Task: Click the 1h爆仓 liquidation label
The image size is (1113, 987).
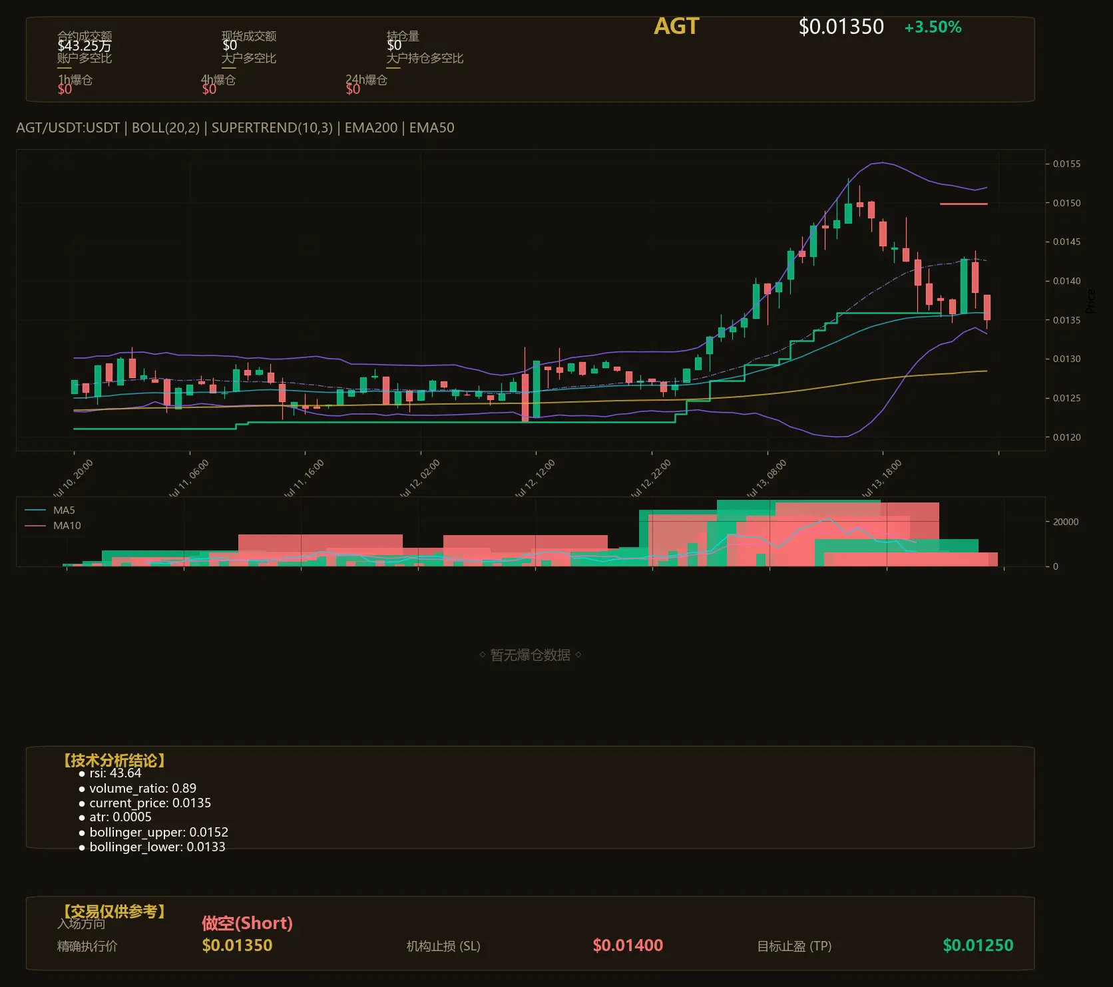Action: pyautogui.click(x=75, y=80)
